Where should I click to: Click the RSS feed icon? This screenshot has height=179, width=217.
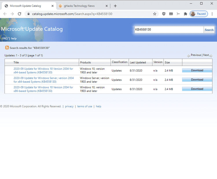7,48
